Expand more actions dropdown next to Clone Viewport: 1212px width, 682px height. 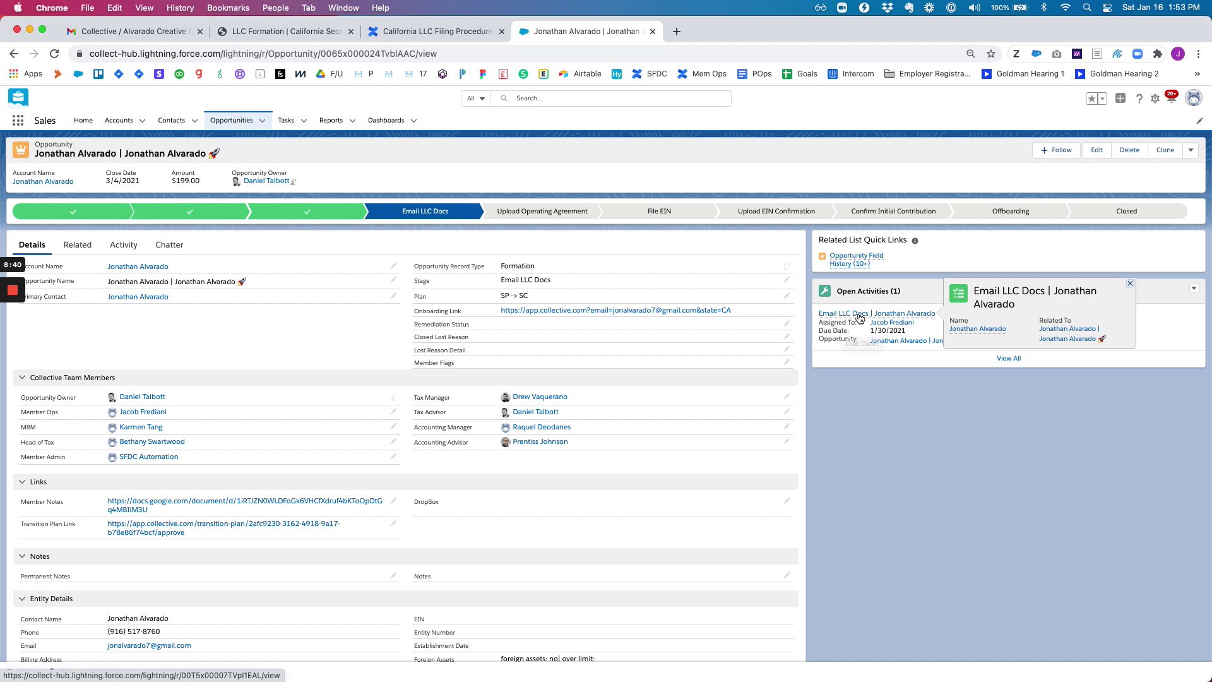1191,150
